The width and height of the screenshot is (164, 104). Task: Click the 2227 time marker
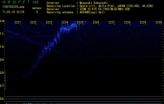(112, 22)
